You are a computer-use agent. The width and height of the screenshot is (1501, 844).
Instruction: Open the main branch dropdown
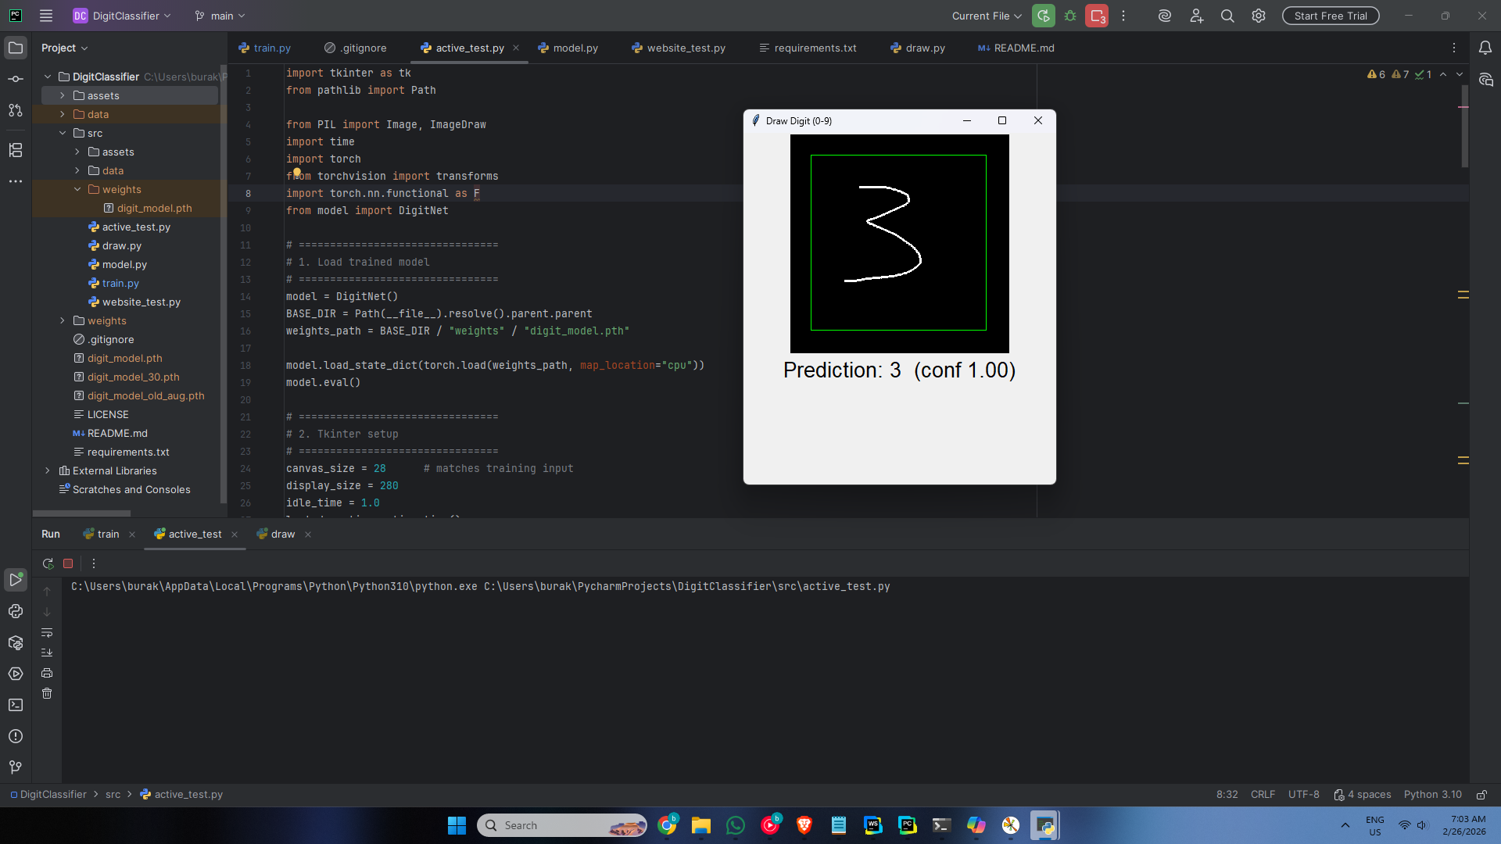click(x=220, y=16)
